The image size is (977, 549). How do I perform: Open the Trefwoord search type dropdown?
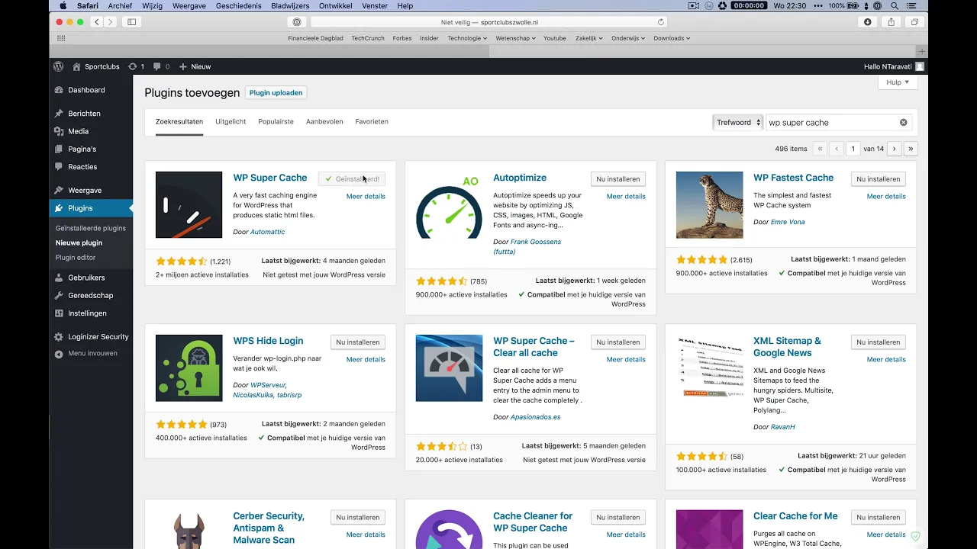pyautogui.click(x=737, y=122)
